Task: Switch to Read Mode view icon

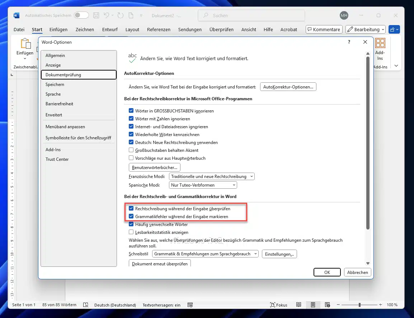Action: coord(298,304)
